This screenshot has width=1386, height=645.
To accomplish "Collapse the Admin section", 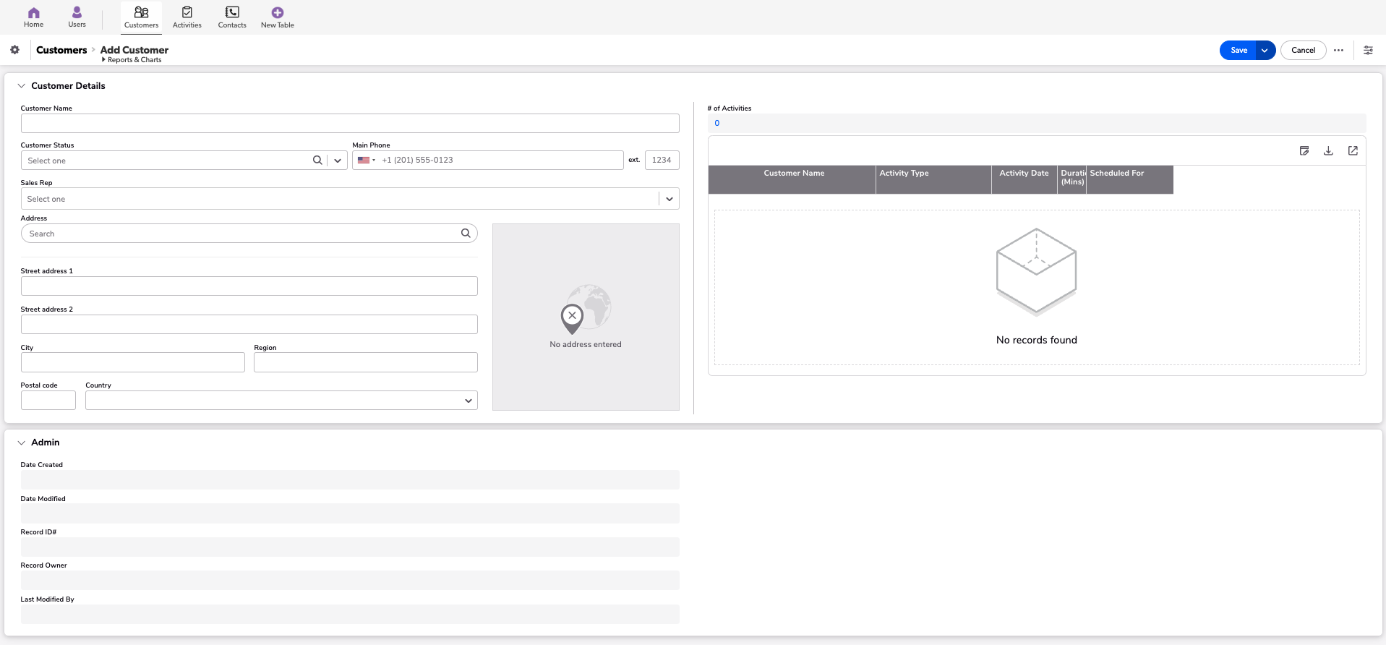I will (x=21, y=443).
